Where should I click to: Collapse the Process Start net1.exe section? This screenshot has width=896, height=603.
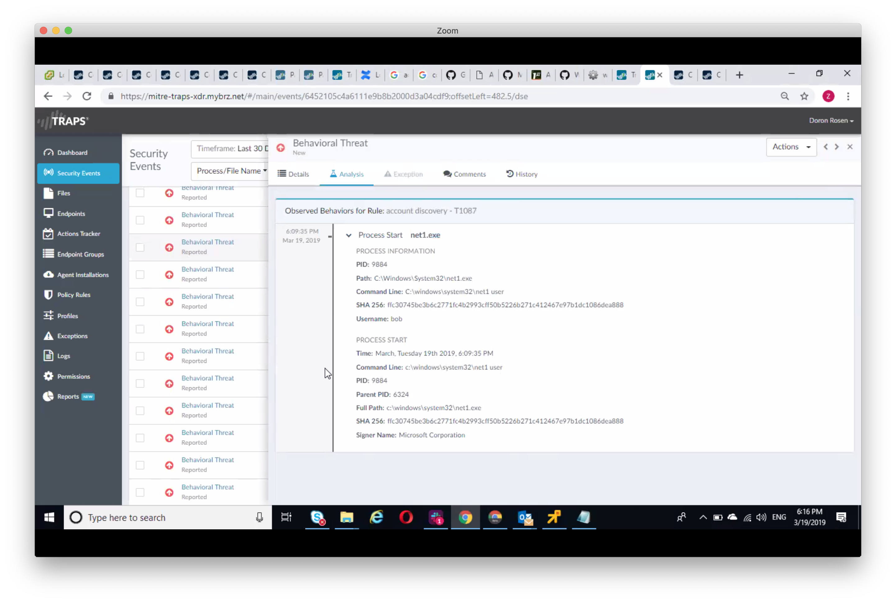pos(349,235)
